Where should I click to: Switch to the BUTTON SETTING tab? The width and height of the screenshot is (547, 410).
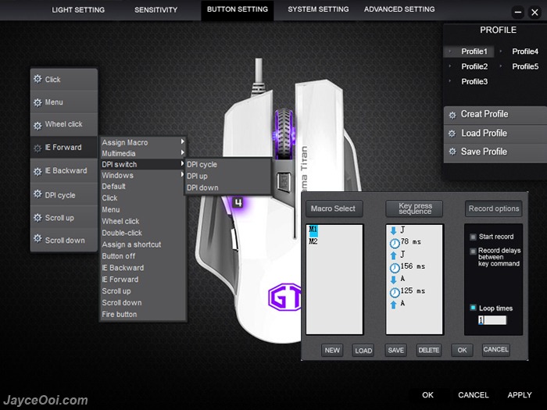click(238, 9)
